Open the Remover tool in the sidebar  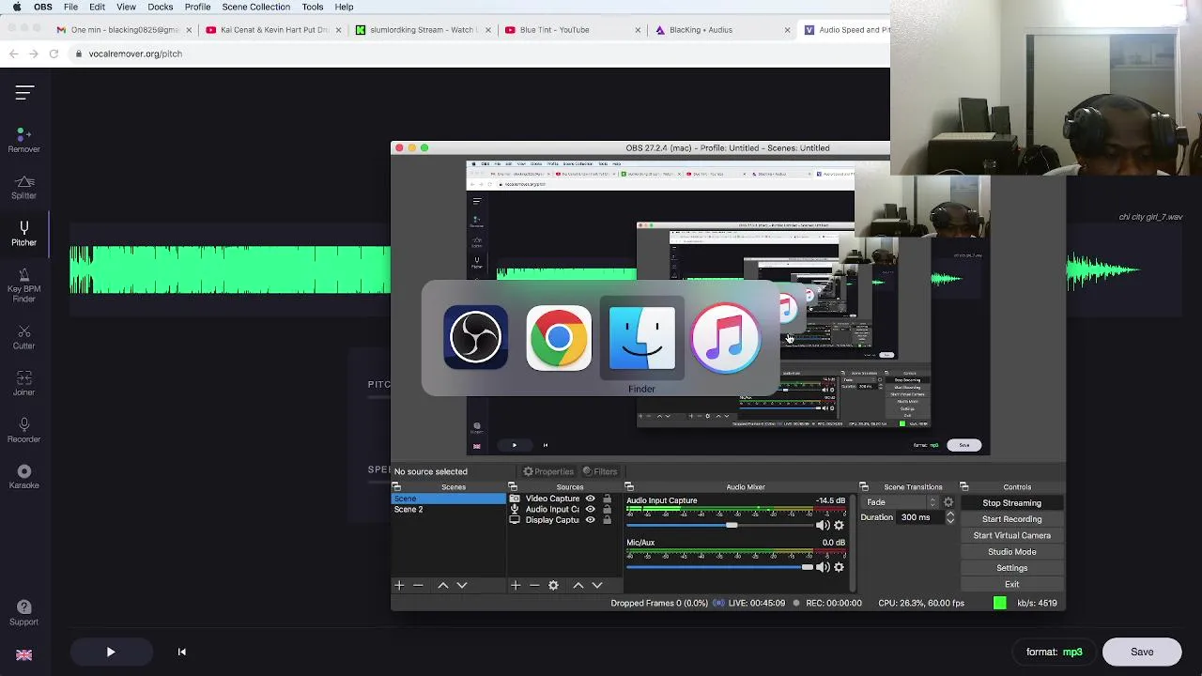click(24, 141)
